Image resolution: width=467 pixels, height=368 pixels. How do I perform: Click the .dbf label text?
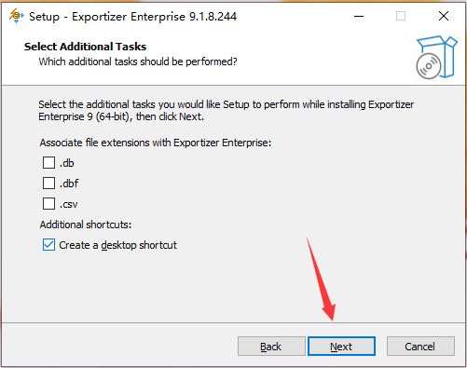[69, 184]
